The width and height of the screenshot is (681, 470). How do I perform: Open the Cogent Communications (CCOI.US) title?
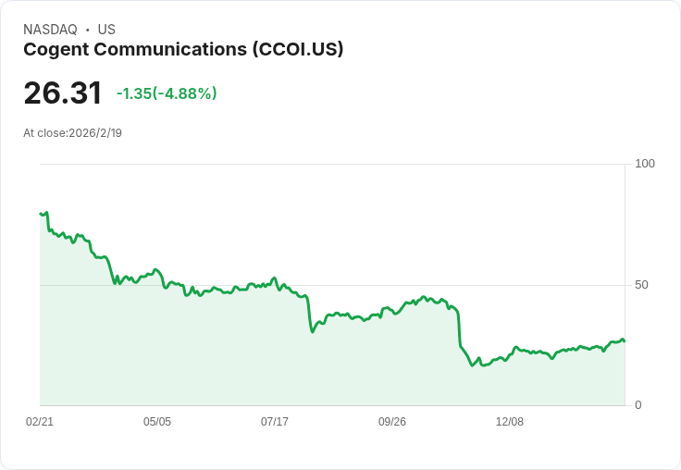(x=183, y=50)
